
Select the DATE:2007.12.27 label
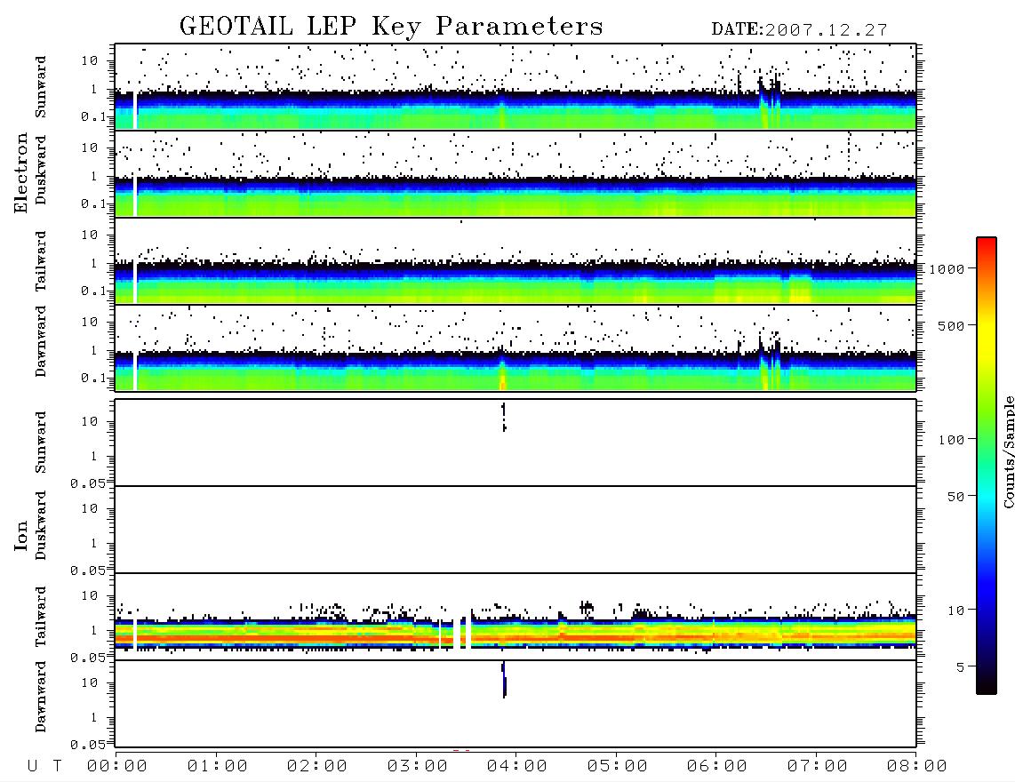coord(799,30)
